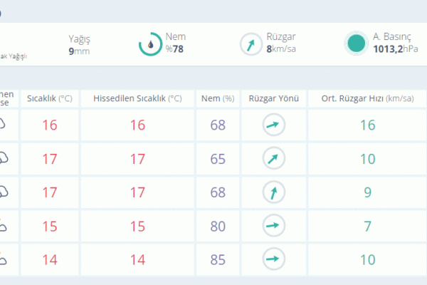
Task: Select the Ort. Rüzgar Hızı column header
Action: pyautogui.click(x=367, y=98)
